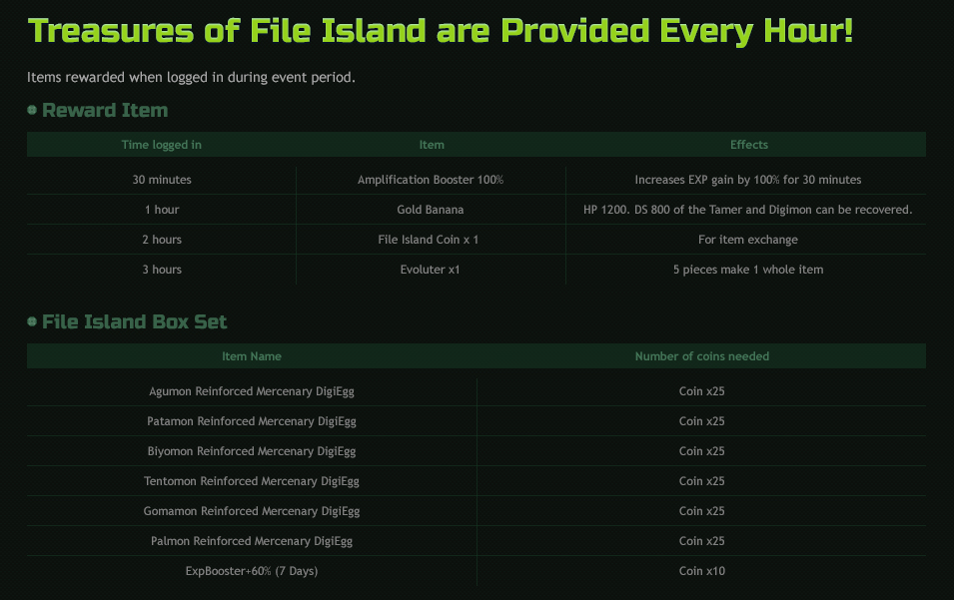This screenshot has width=954, height=600.
Task: Select 'Gomamon Reinforced Mercenary DigiEgg' row
Action: 477,511
